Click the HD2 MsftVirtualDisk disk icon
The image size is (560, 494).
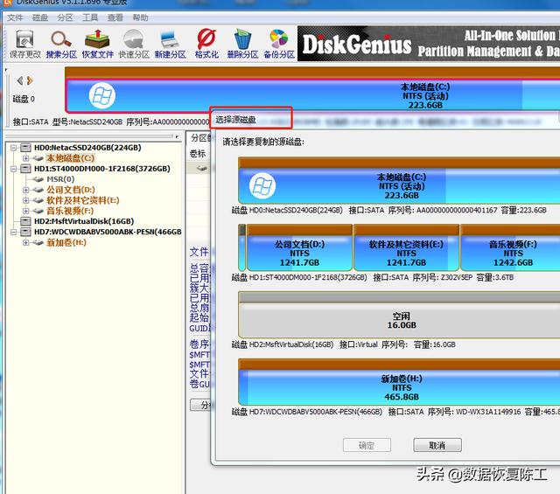[25, 221]
